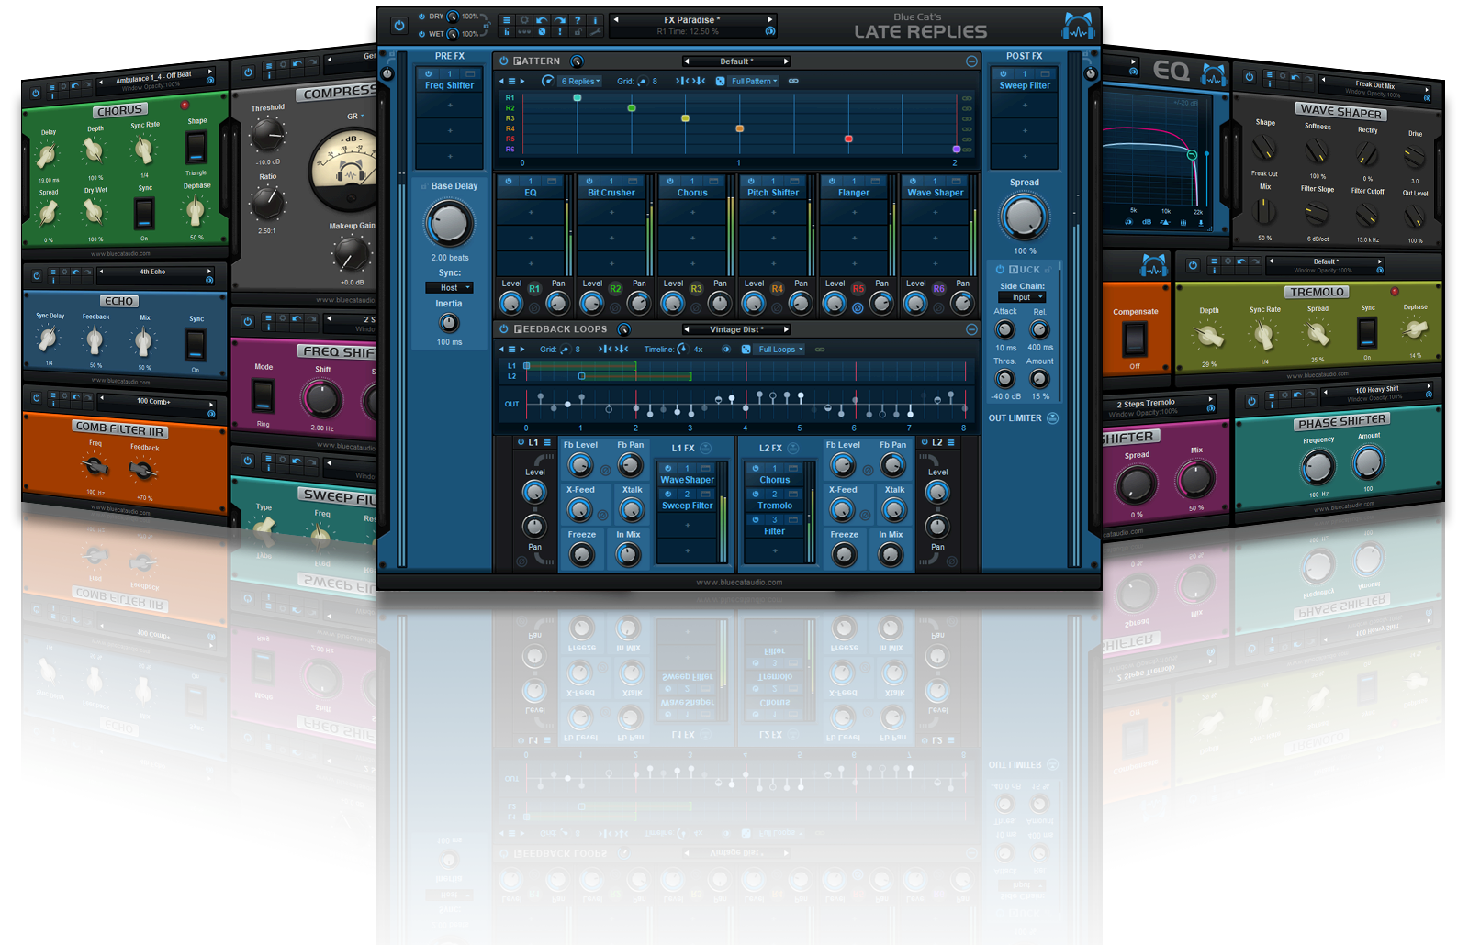Open the Default pattern preset menu
This screenshot has width=1469, height=945.
[x=736, y=61]
